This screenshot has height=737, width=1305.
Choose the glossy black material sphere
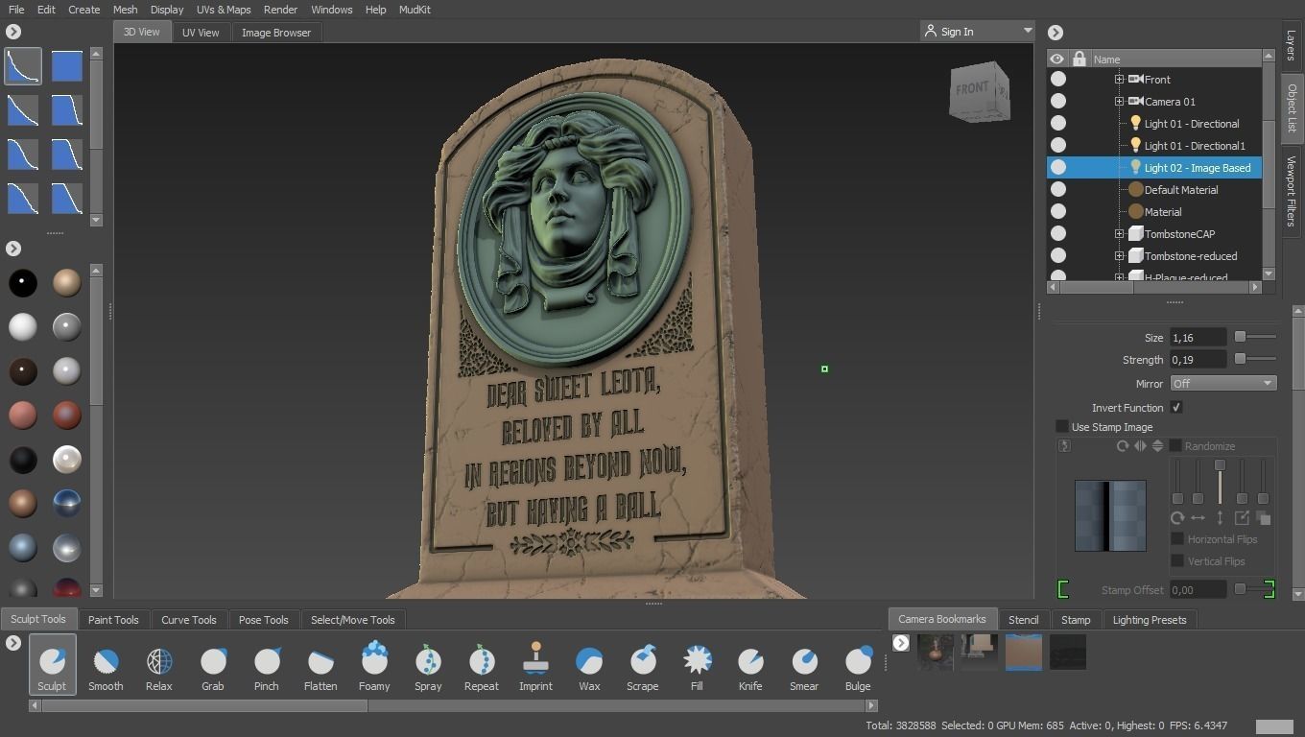[x=23, y=283]
